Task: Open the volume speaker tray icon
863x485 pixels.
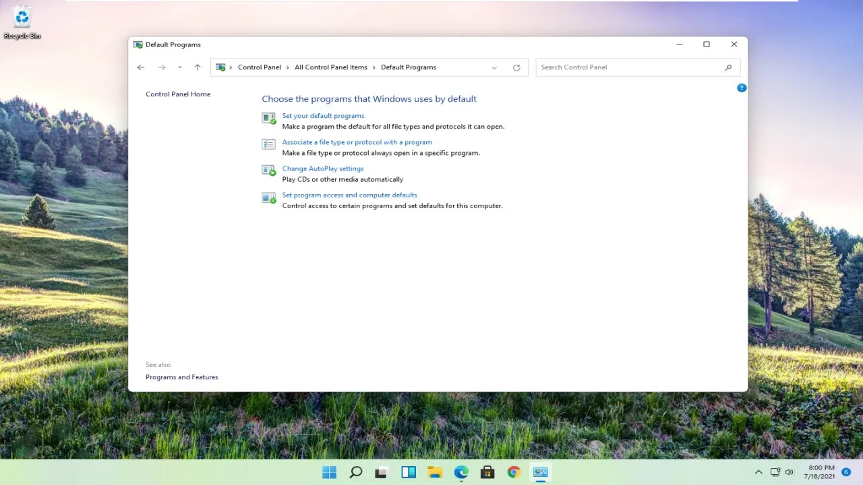Action: click(x=789, y=472)
